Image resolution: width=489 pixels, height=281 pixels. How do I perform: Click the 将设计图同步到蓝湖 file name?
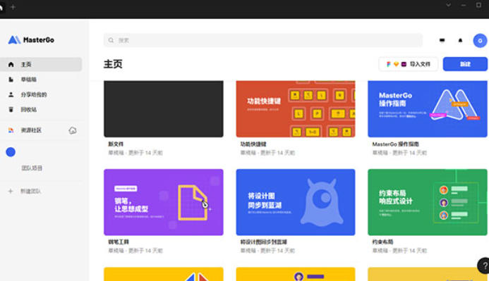pyautogui.click(x=263, y=242)
